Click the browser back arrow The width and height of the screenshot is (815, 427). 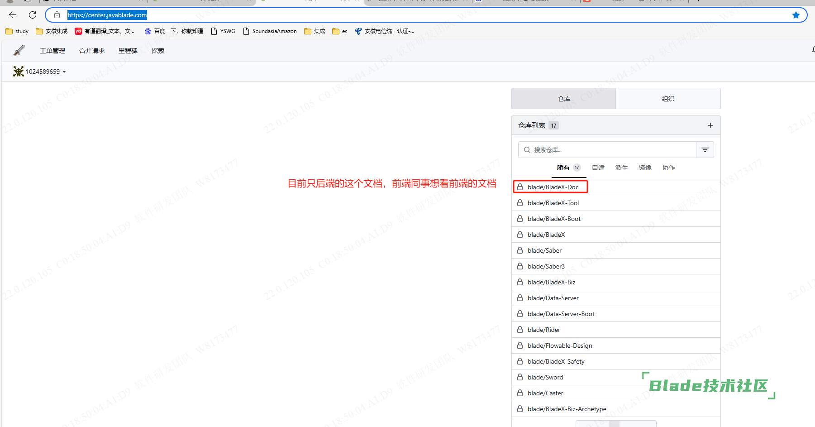(x=13, y=15)
